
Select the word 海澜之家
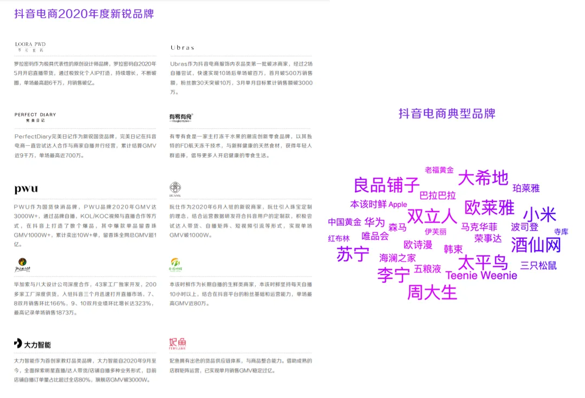tap(398, 258)
